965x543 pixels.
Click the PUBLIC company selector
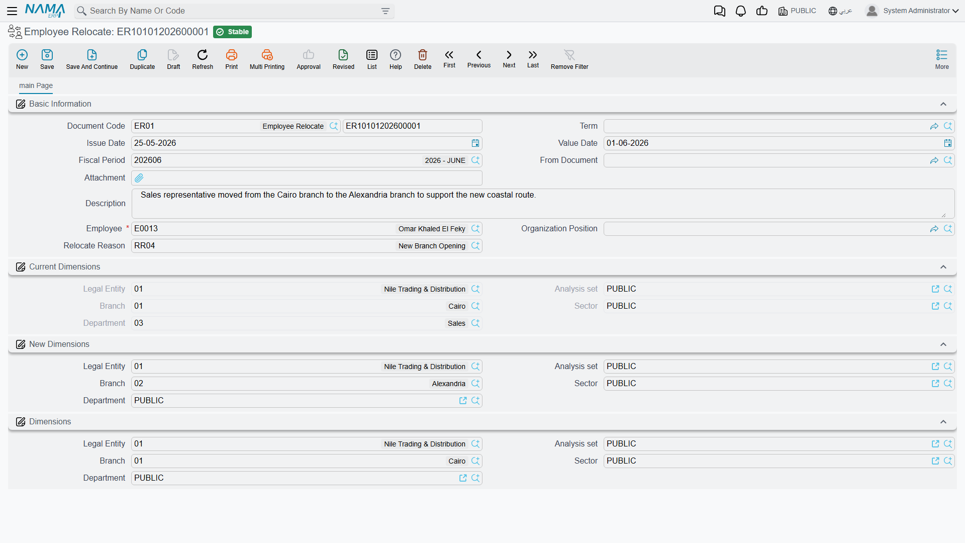(797, 11)
